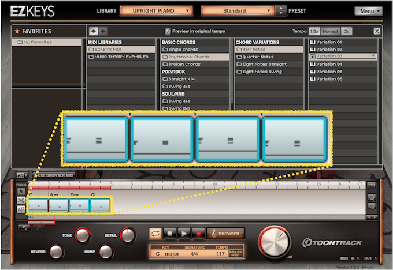Select the EZKEYS MIDI library
The height and width of the screenshot is (270, 393).
(121, 49)
